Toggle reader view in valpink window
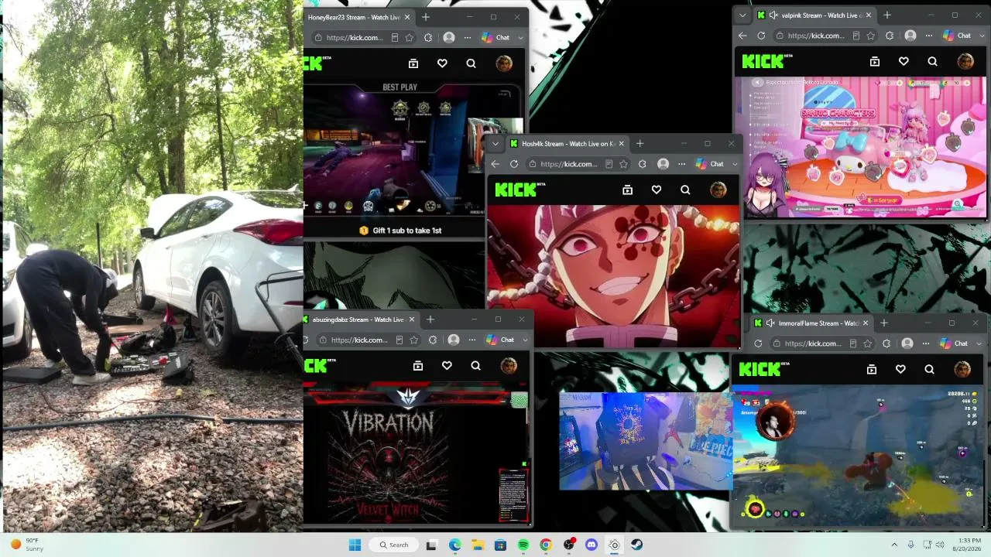991x557 pixels. click(856, 36)
